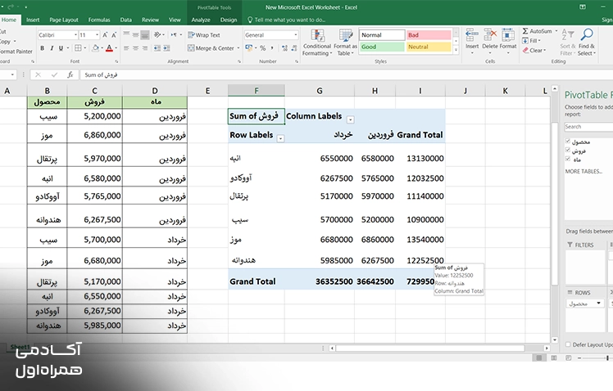Screen dimensions: 613x391
Task: Open Format as Table
Action: click(345, 43)
